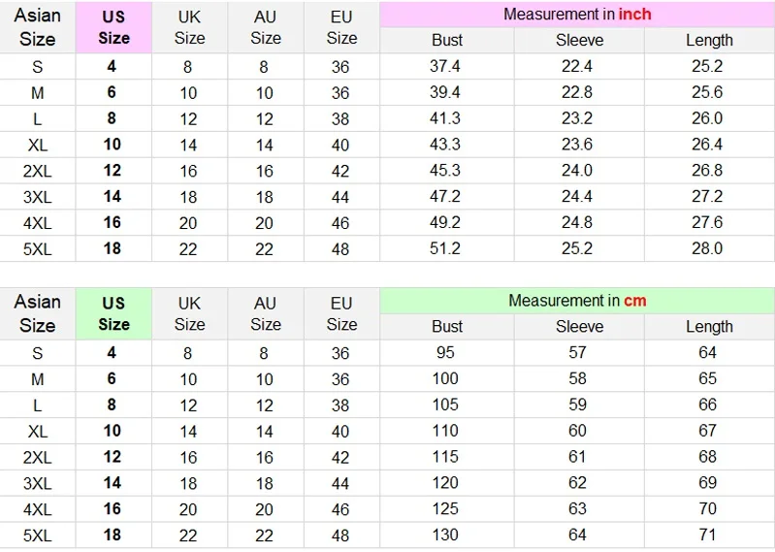The width and height of the screenshot is (775, 552).
Task: Click the 37.4 bust measurement
Action: (445, 66)
